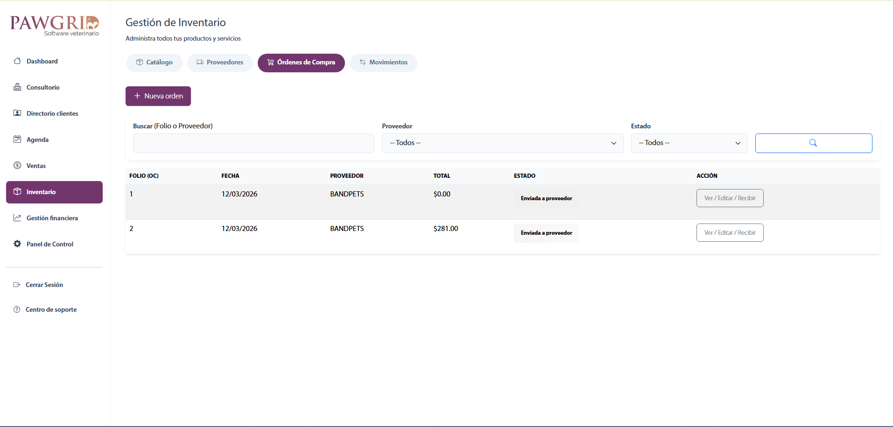Click the Centro de soporte help icon

click(17, 309)
